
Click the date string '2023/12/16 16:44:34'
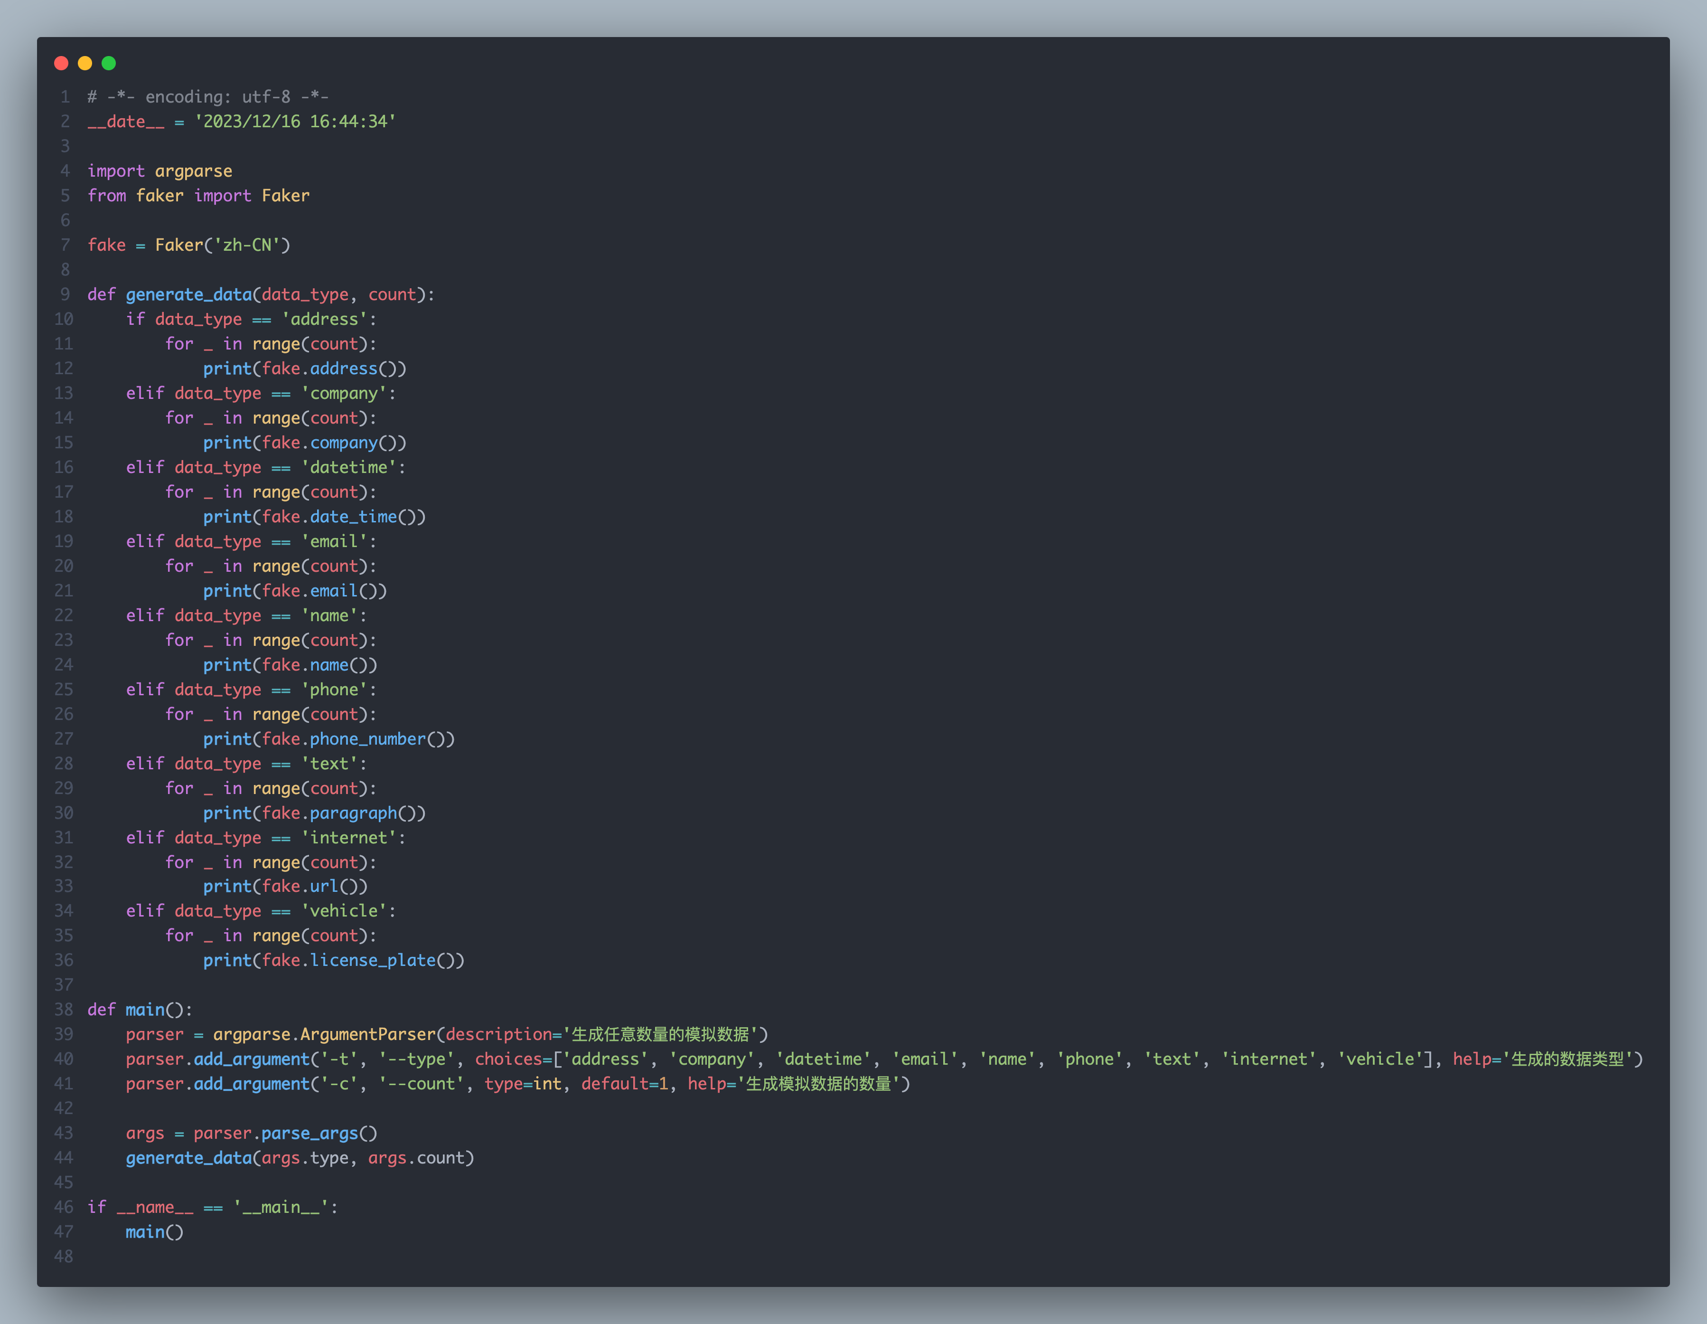point(295,122)
